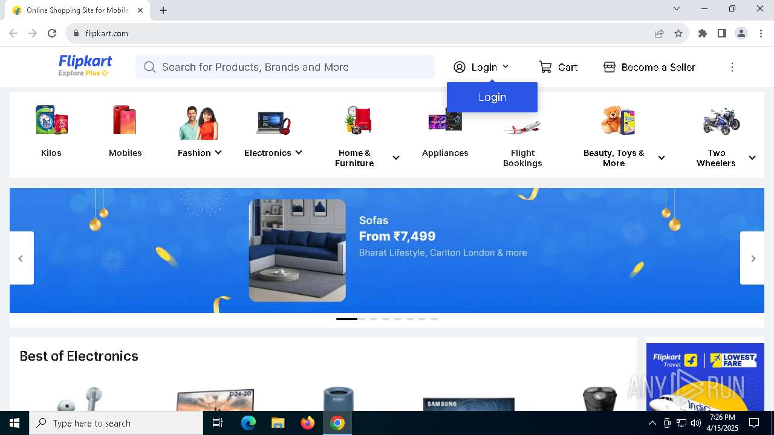Click the Flipkart search products field
Screen dimensions: 774x435
coord(285,67)
